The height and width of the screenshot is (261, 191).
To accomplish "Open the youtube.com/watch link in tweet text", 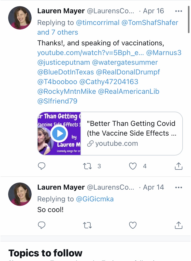I will click(x=90, y=53).
